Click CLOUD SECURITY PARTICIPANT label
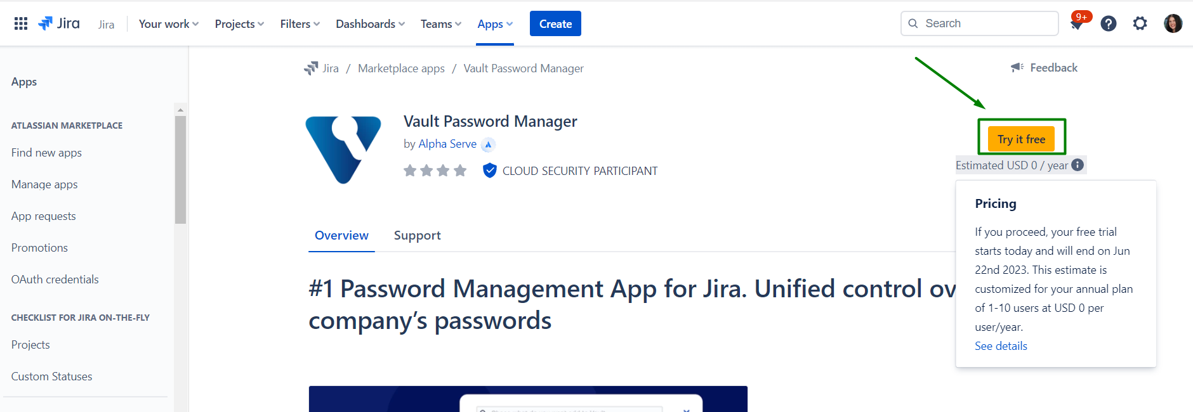This screenshot has height=412, width=1193. 580,171
